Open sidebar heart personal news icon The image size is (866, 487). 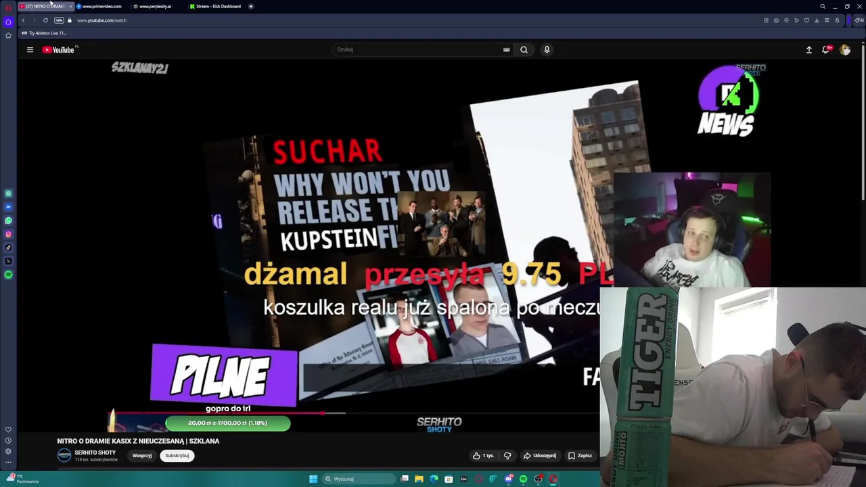tap(8, 430)
